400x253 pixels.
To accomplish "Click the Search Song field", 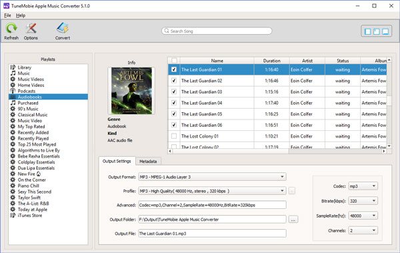I will point(217,31).
